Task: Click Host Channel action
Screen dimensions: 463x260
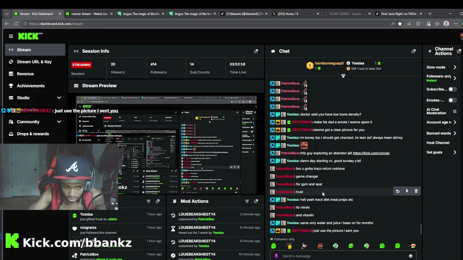Action: (438, 143)
